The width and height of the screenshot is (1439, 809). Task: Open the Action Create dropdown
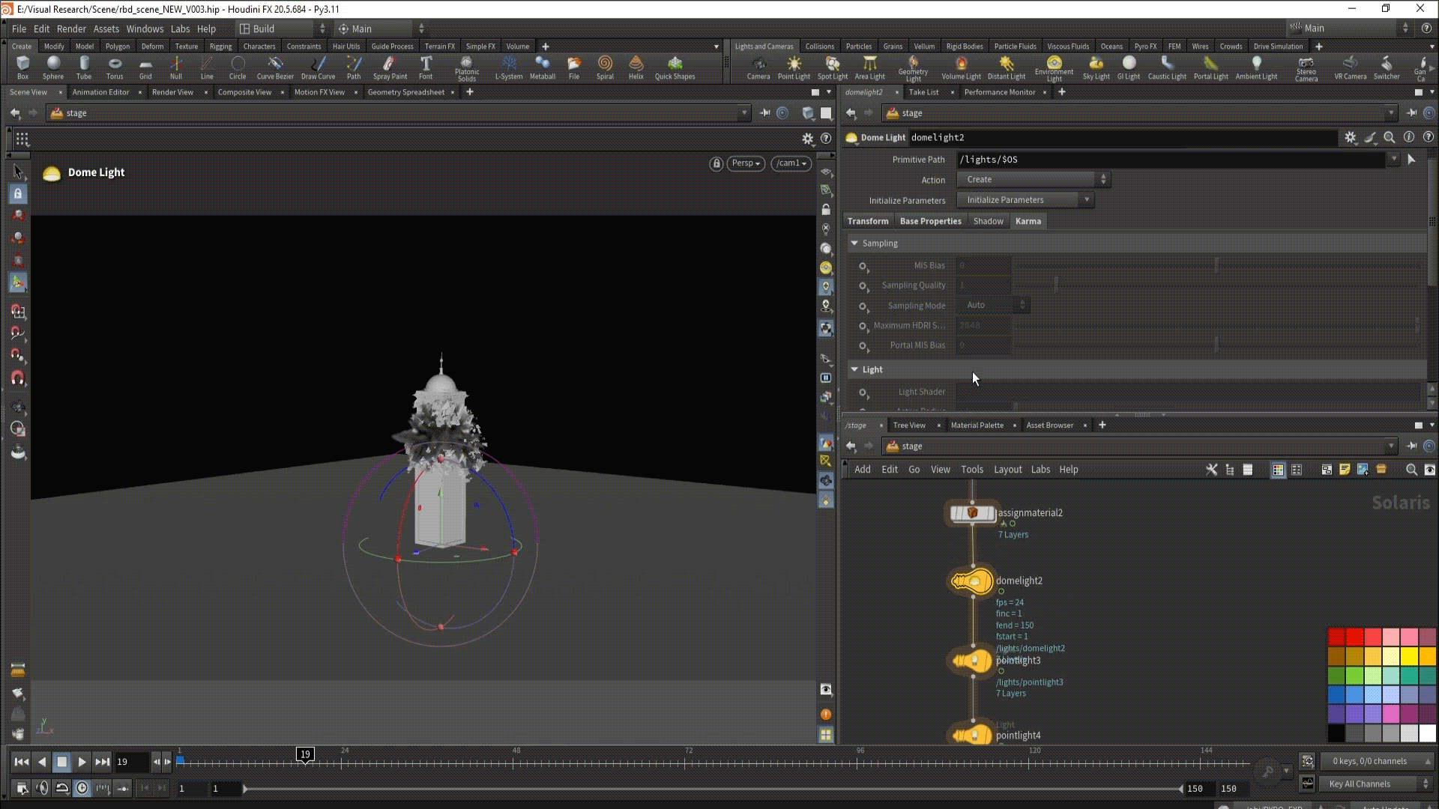1033,180
